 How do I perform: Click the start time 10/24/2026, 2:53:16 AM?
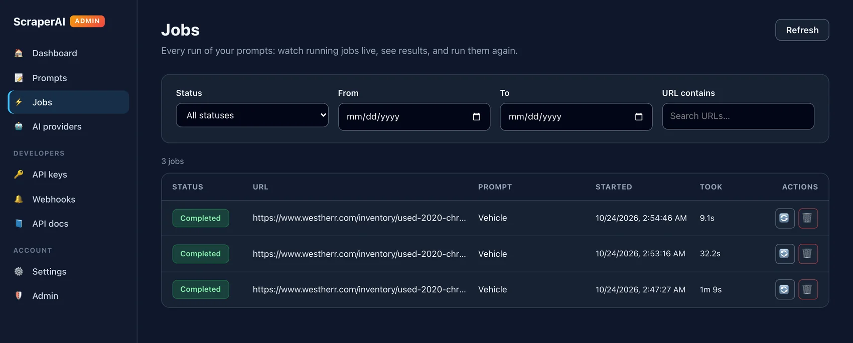coord(640,254)
